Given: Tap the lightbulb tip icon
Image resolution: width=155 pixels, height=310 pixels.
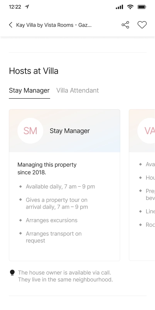Looking at the screenshot, I should click(x=12, y=273).
